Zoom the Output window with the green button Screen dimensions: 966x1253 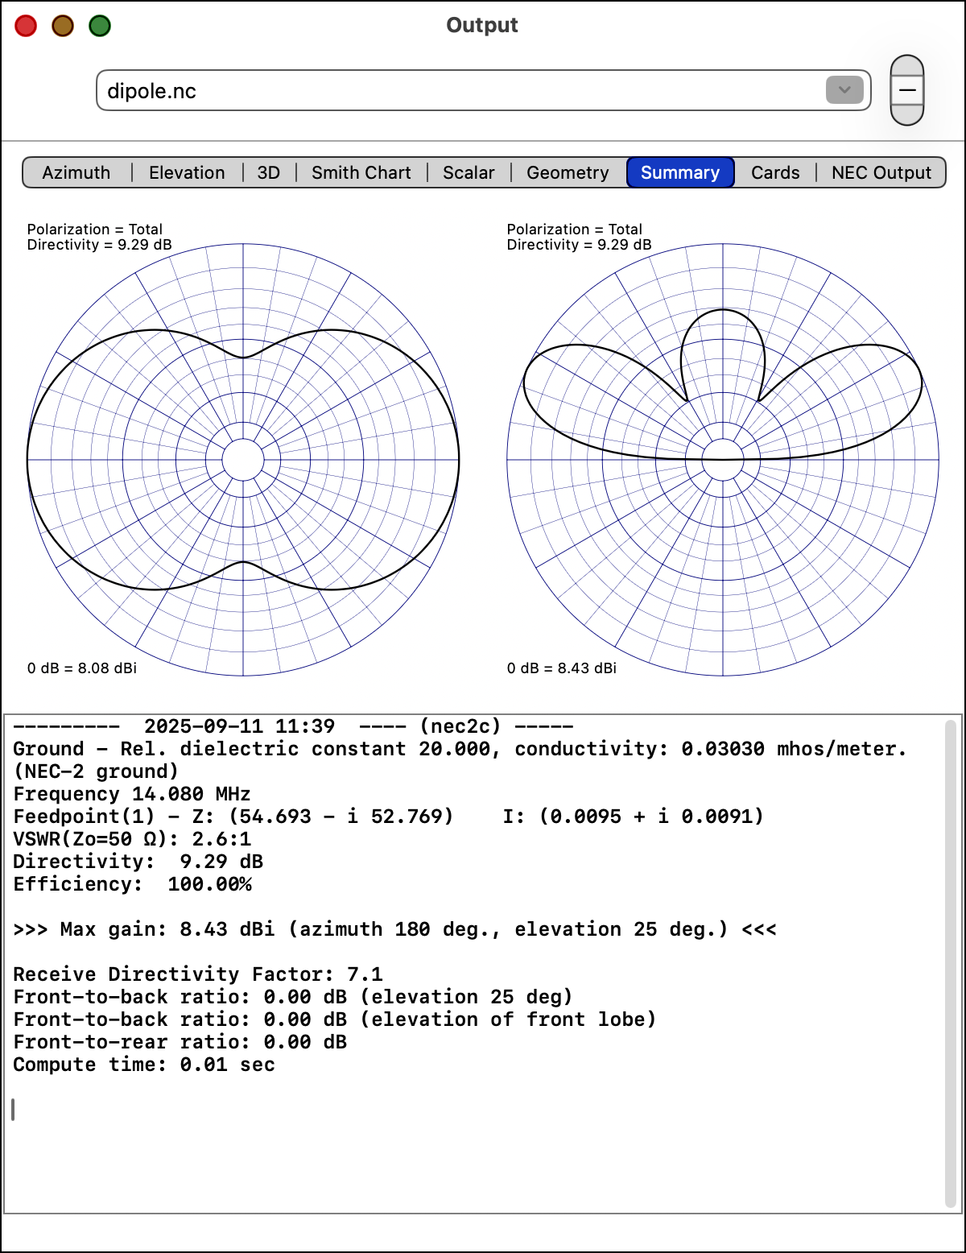tap(100, 26)
